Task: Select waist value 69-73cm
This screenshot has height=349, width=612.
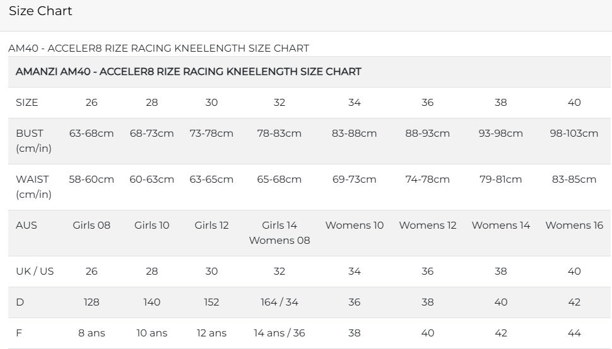Action: coord(355,179)
